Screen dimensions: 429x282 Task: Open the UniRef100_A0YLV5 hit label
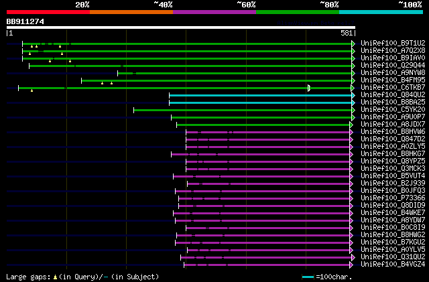point(393,250)
